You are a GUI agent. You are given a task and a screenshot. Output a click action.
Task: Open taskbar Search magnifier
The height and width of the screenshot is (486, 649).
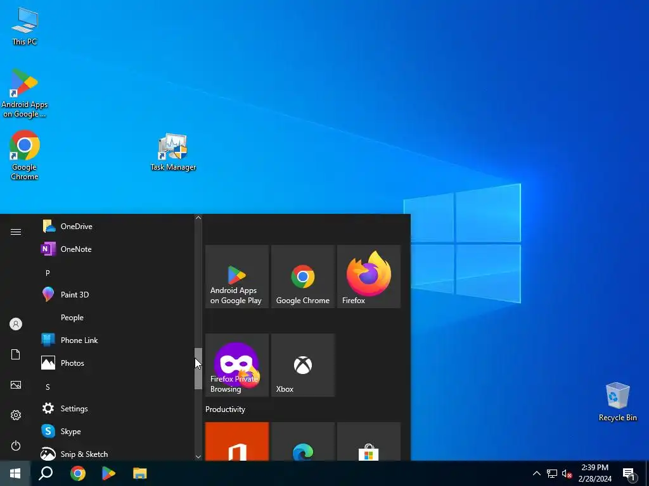coord(46,473)
